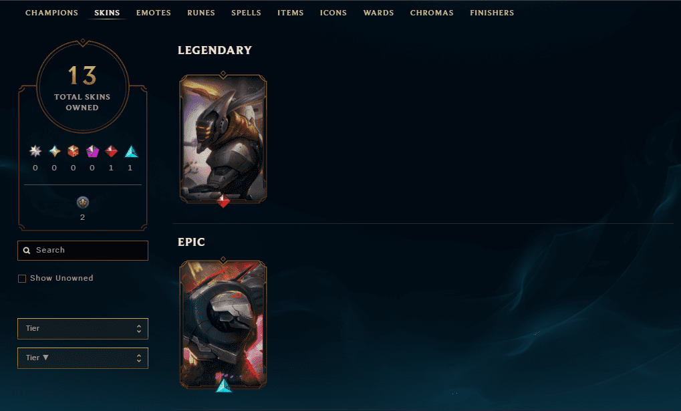
Task: Open the Finishers tab
Action: click(x=492, y=13)
